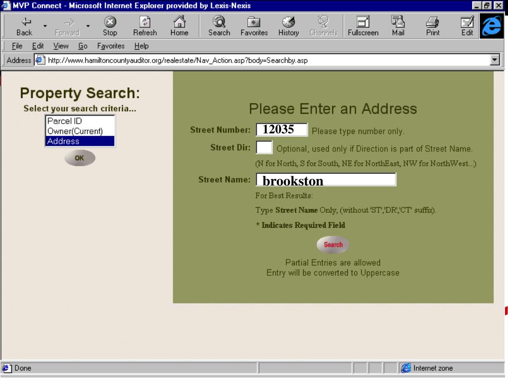Click the OK button under criteria
The height and width of the screenshot is (381, 508).
(79, 158)
